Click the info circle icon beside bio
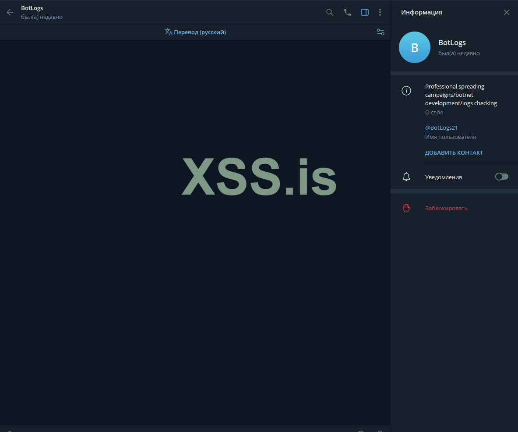This screenshot has height=432, width=518. [406, 91]
